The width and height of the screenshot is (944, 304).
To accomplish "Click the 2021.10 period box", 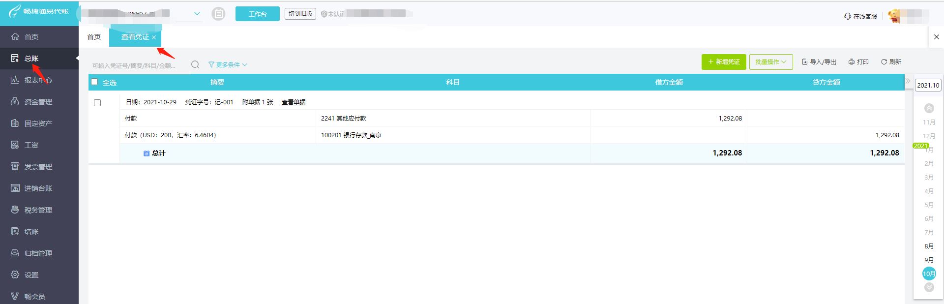I will pyautogui.click(x=928, y=85).
